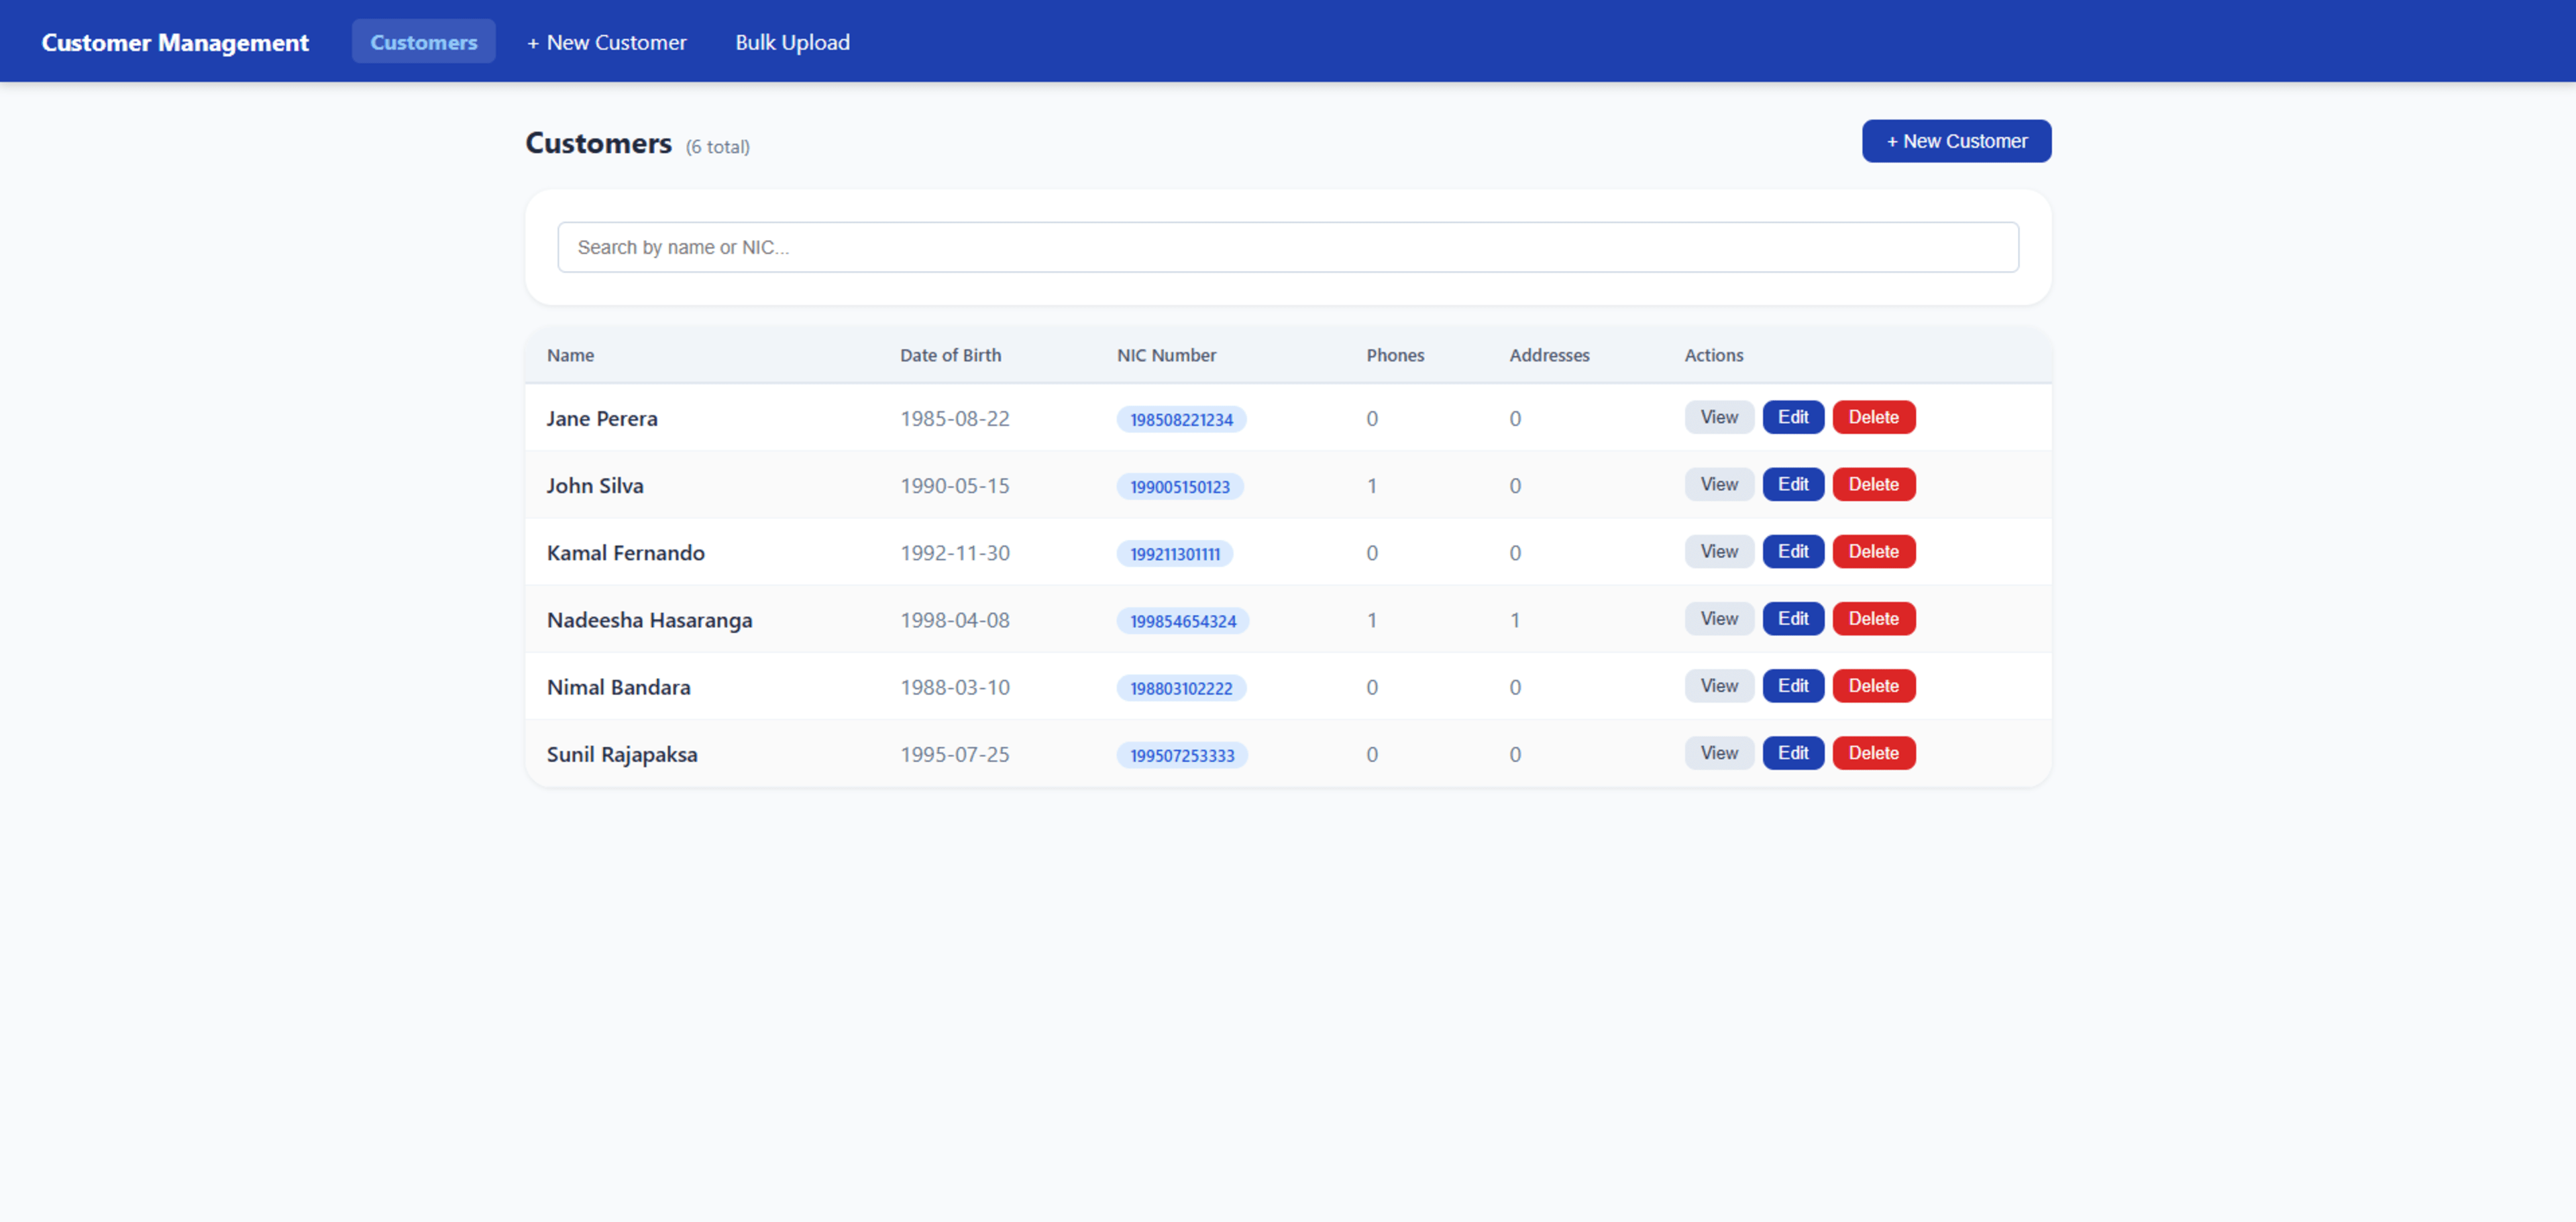
Task: View Sunil Rajapaksa's details
Action: 1718,752
